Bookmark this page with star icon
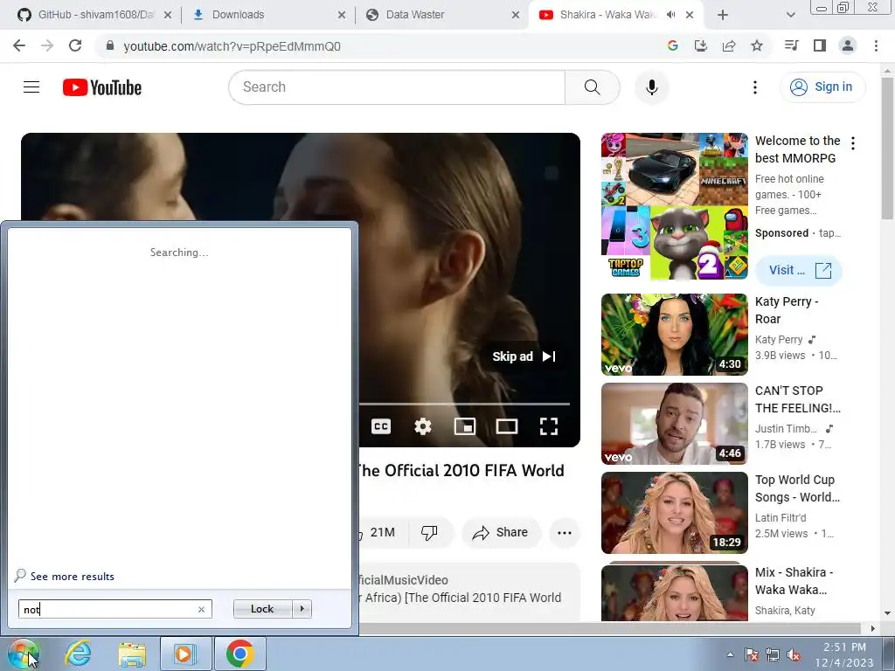This screenshot has width=895, height=671. 757,46
